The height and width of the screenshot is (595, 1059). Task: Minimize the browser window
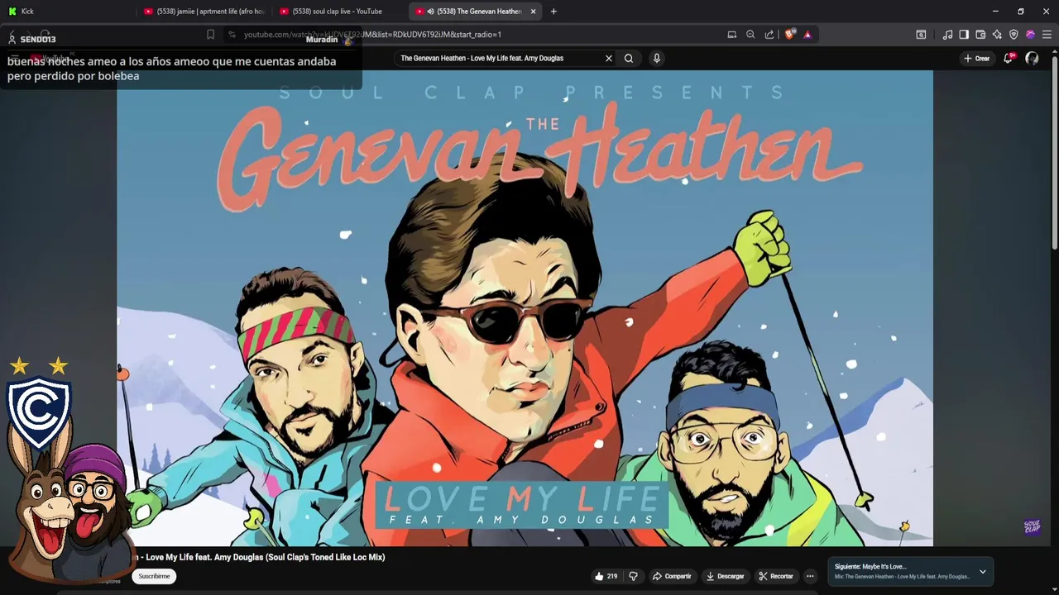pos(995,12)
